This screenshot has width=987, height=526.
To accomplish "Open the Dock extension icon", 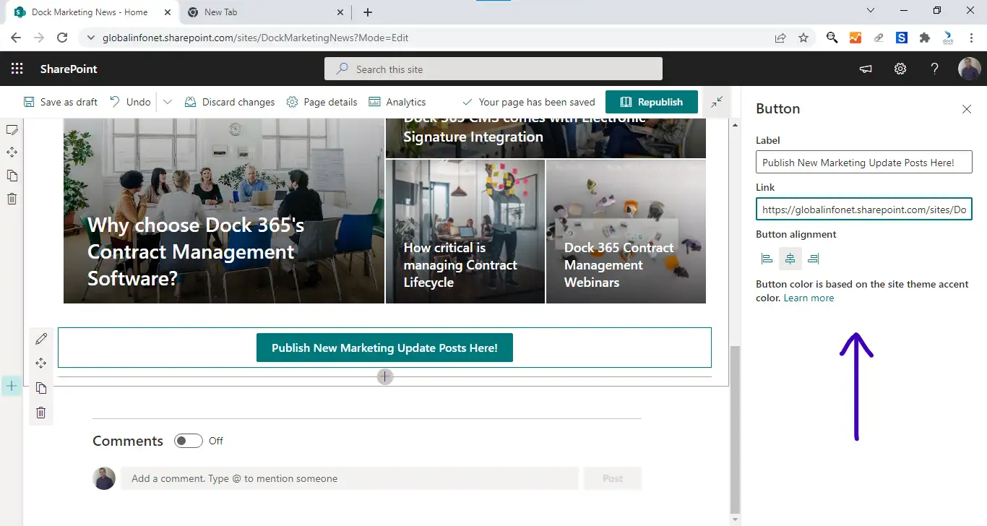I will click(948, 38).
